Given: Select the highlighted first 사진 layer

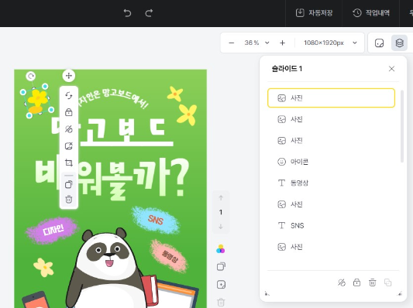Looking at the screenshot, I should tap(331, 98).
